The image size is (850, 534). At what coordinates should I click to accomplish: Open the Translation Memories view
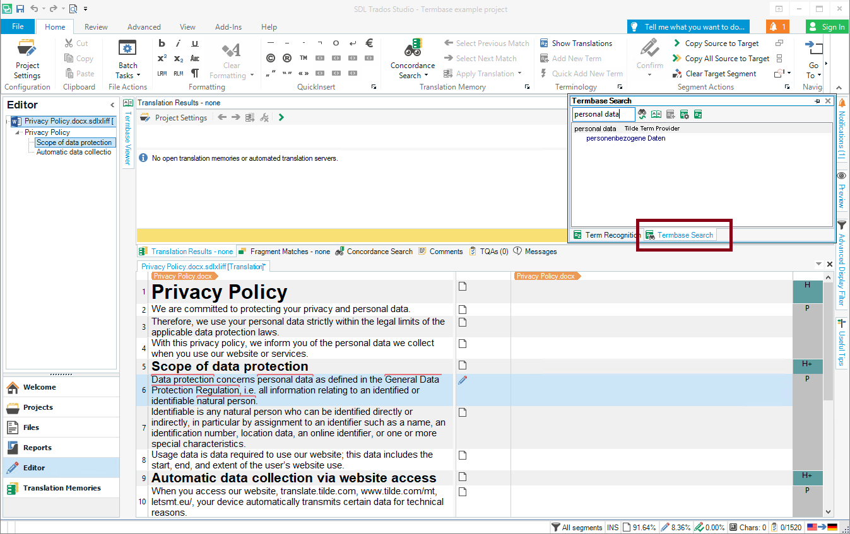point(61,488)
